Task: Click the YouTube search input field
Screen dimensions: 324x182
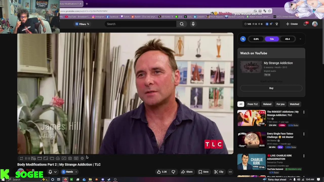Action: point(140,24)
